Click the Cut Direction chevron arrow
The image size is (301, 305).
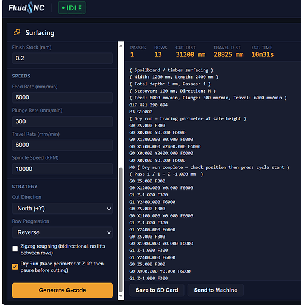coord(109,209)
